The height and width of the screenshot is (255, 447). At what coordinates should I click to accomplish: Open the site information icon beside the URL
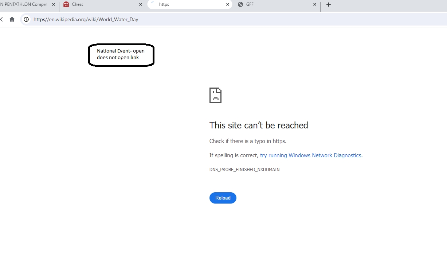(26, 19)
